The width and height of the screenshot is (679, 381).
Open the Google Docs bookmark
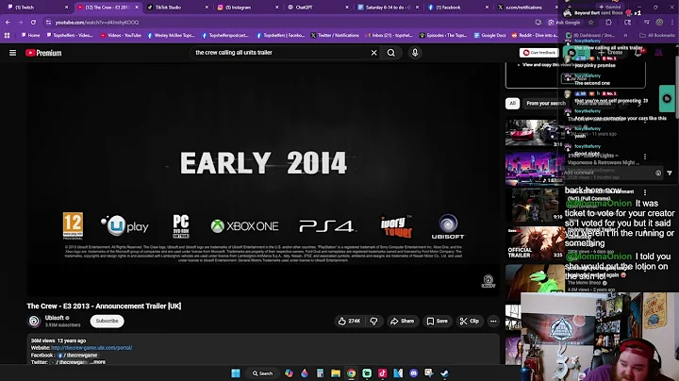pyautogui.click(x=489, y=35)
